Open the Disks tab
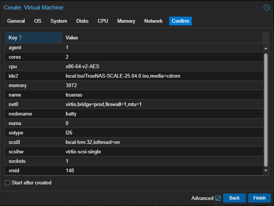This screenshot has height=206, width=274. (82, 21)
